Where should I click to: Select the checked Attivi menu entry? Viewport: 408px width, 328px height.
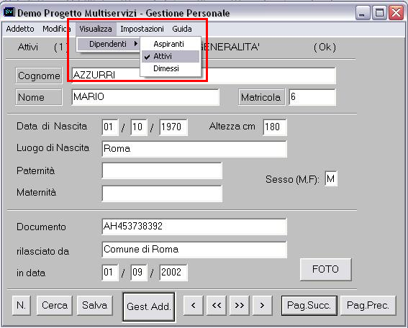[x=171, y=56]
